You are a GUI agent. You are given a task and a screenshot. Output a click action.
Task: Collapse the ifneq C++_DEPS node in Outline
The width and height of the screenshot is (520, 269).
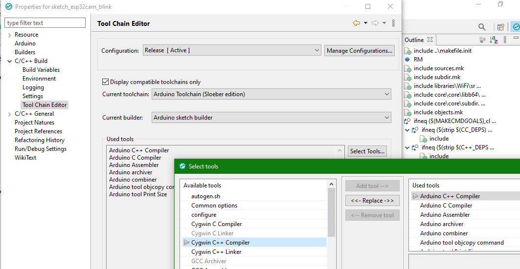pos(407,147)
